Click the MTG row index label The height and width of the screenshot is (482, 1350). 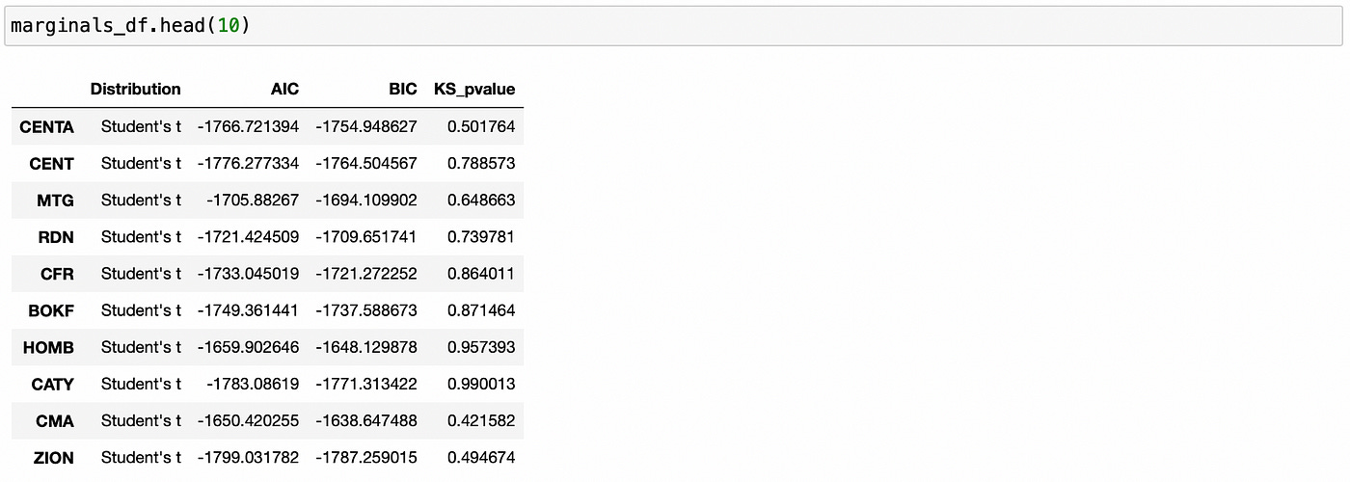pos(55,201)
